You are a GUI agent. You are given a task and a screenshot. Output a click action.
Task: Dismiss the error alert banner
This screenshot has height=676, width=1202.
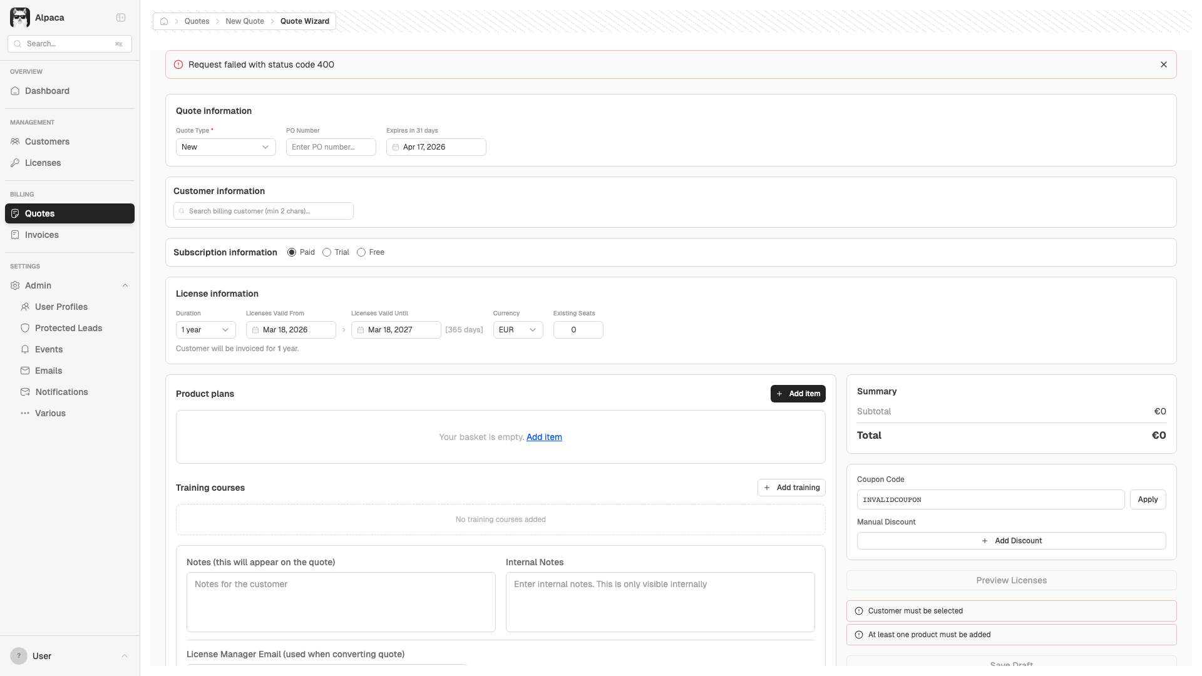coord(1164,64)
